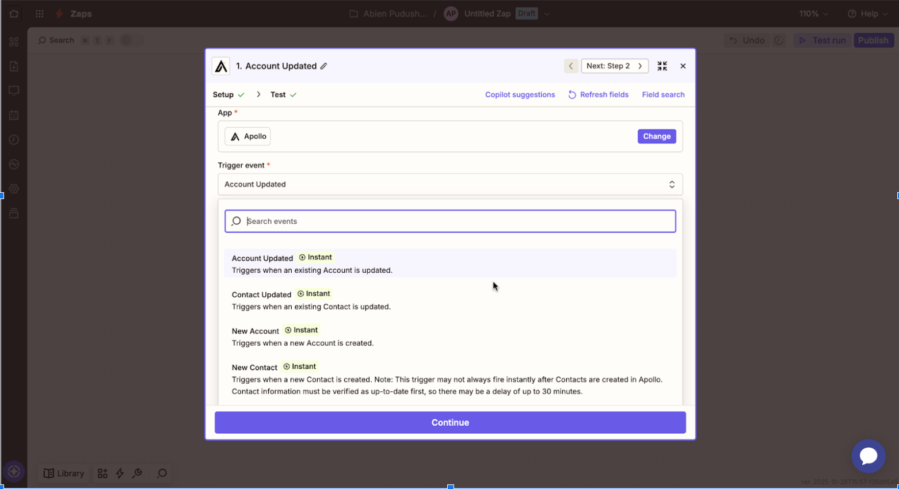Open the Library panel
The height and width of the screenshot is (489, 899).
click(64, 473)
